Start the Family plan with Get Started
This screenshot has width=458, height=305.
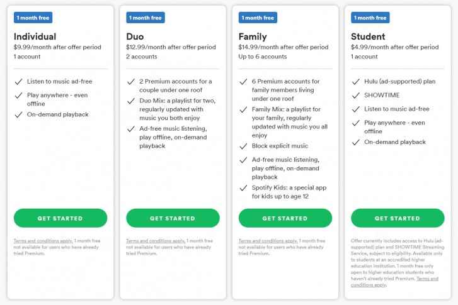(285, 218)
